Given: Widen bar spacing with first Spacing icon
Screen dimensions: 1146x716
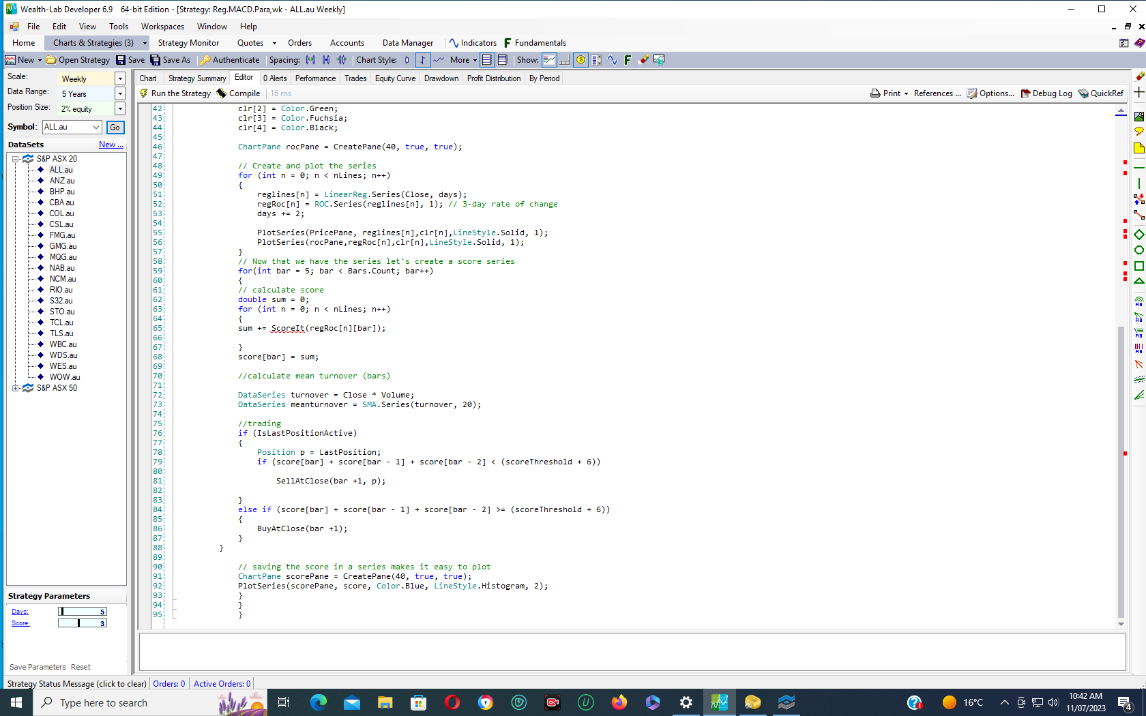Looking at the screenshot, I should click(310, 60).
